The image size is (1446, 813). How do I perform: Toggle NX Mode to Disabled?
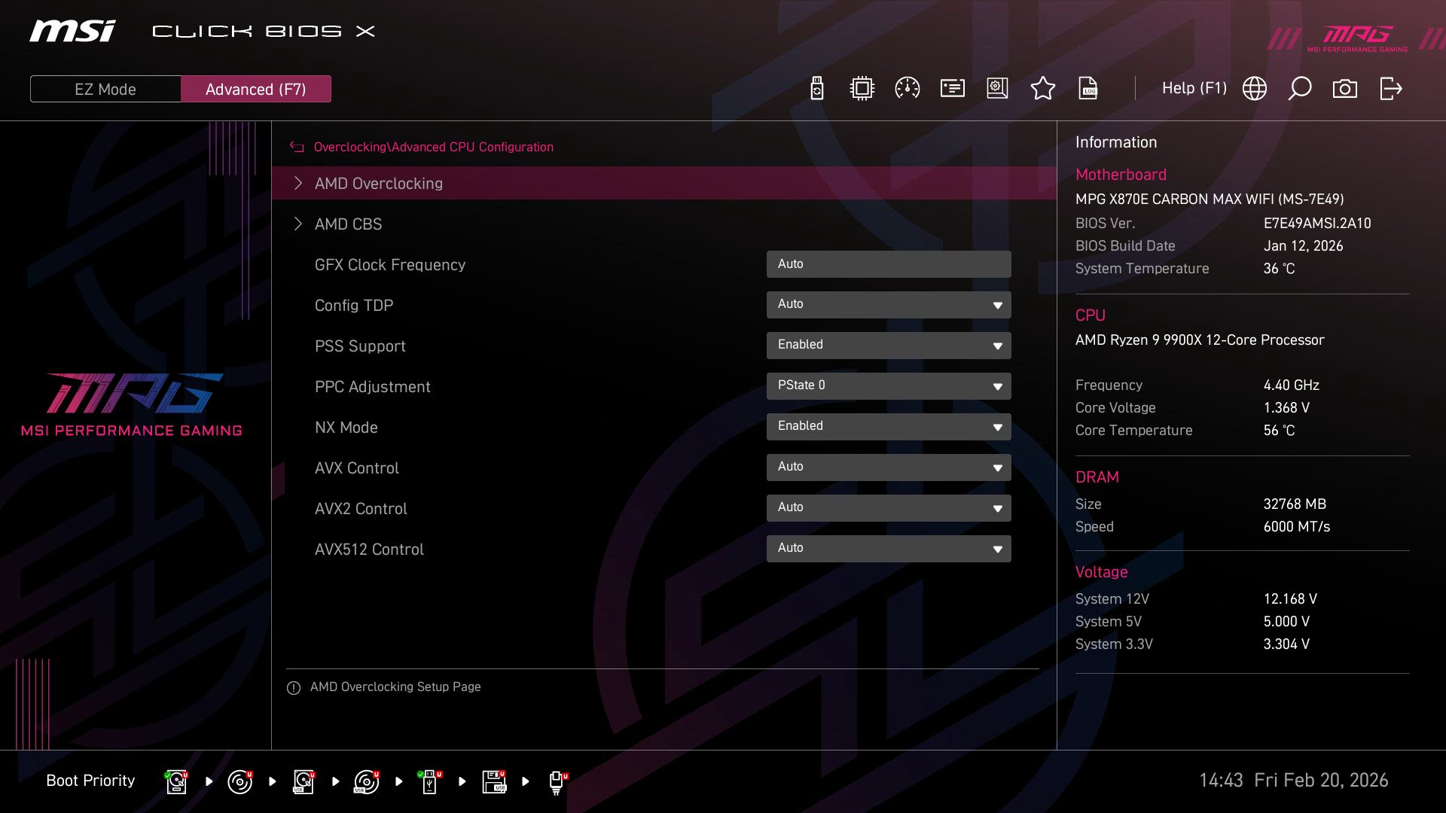[x=889, y=426]
